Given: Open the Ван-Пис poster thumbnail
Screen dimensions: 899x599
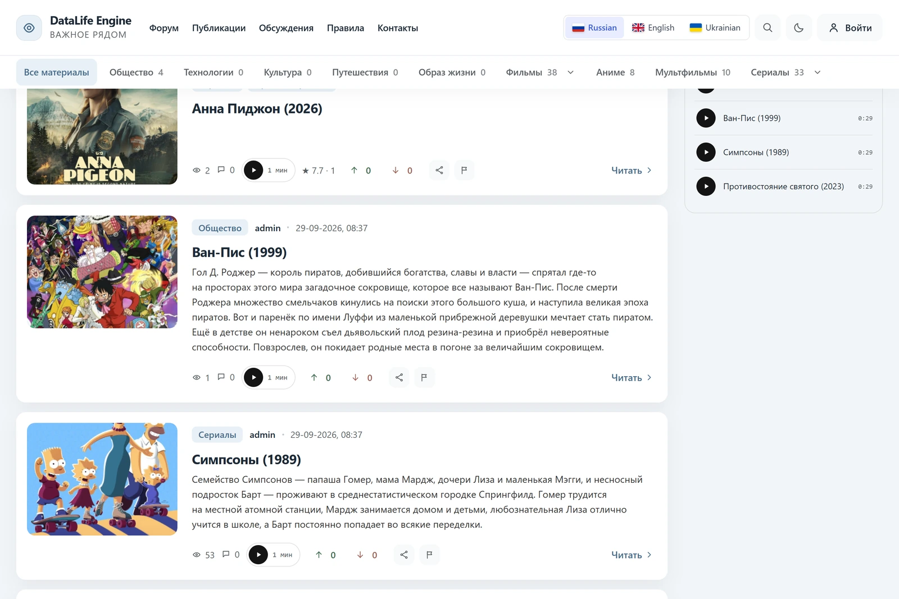Looking at the screenshot, I should tap(102, 272).
